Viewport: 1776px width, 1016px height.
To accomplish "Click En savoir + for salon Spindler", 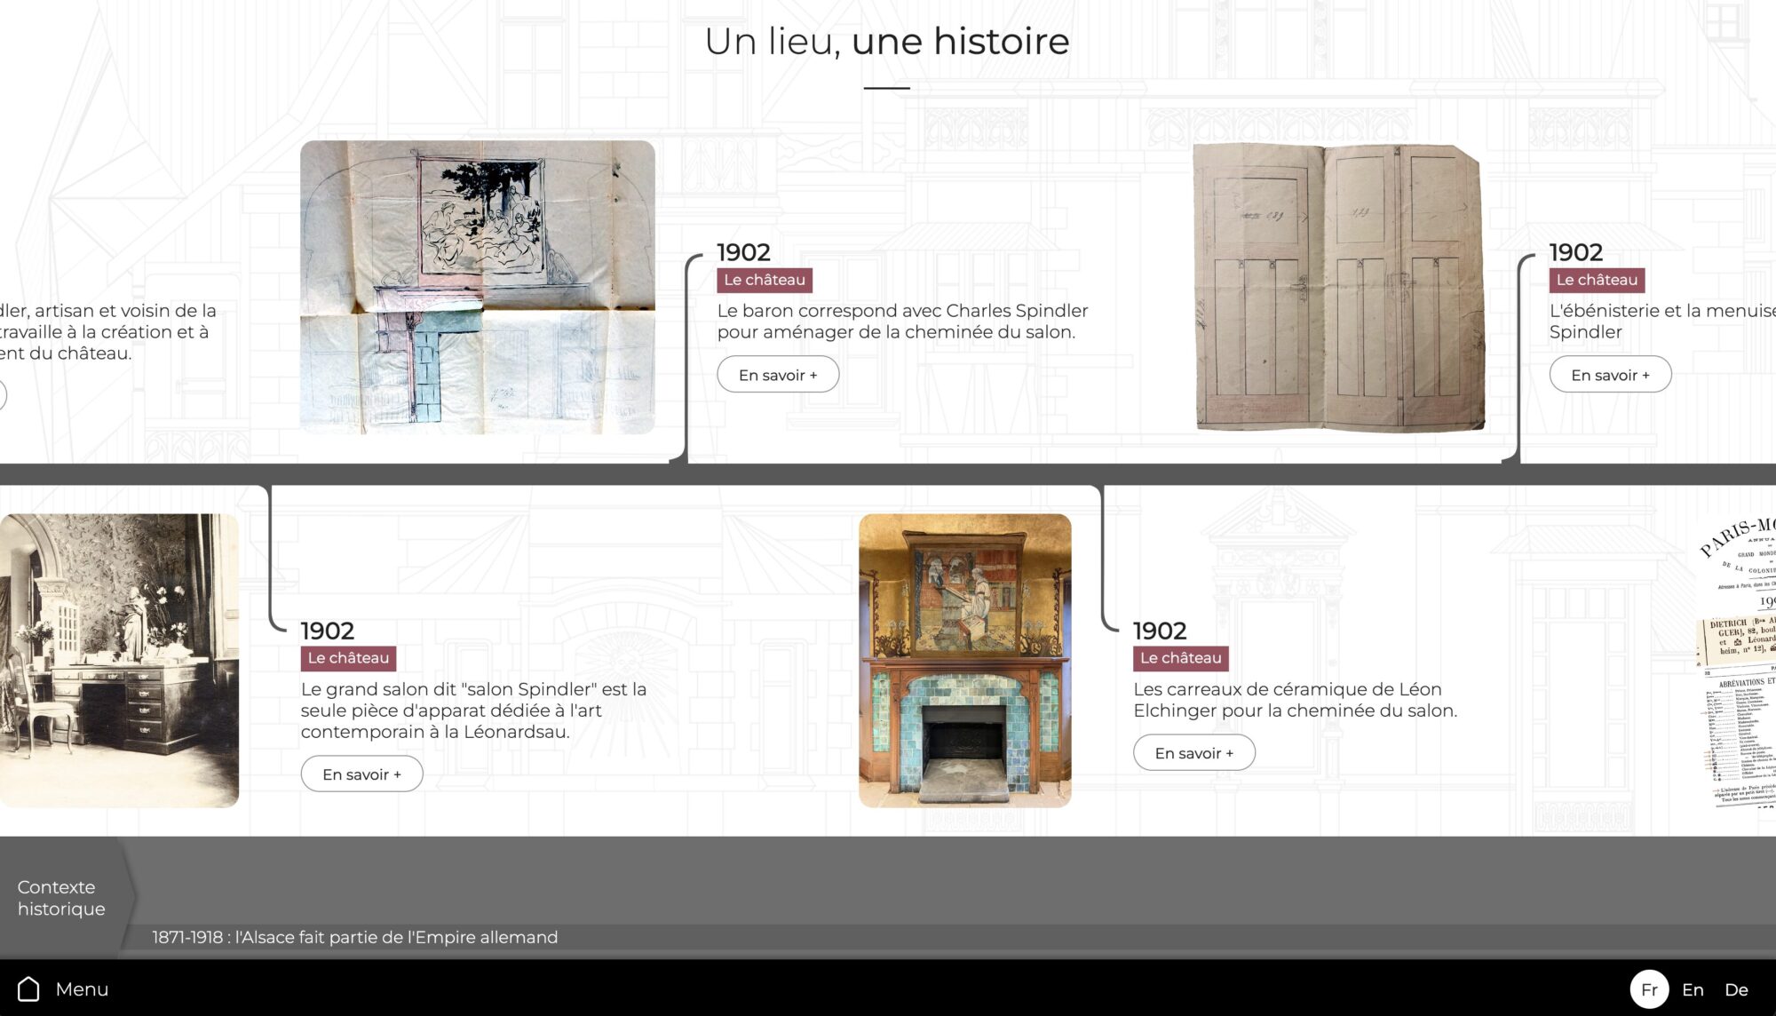I will [361, 774].
